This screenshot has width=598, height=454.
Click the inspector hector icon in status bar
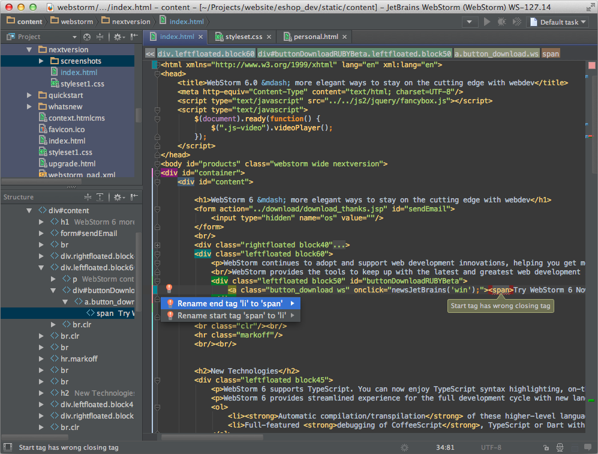coord(560,447)
